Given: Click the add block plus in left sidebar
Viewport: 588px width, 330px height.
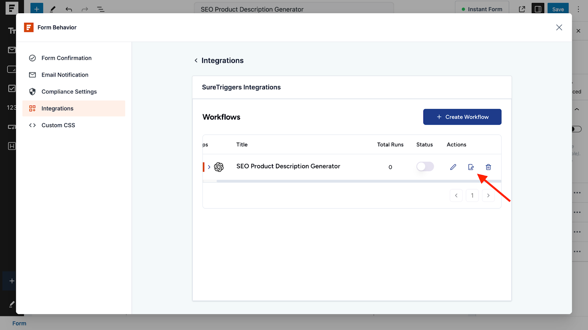Looking at the screenshot, I should coord(12,281).
